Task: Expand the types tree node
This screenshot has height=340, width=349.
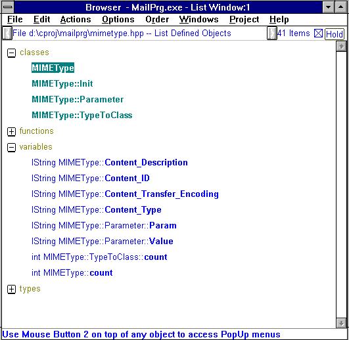Action: tap(11, 289)
